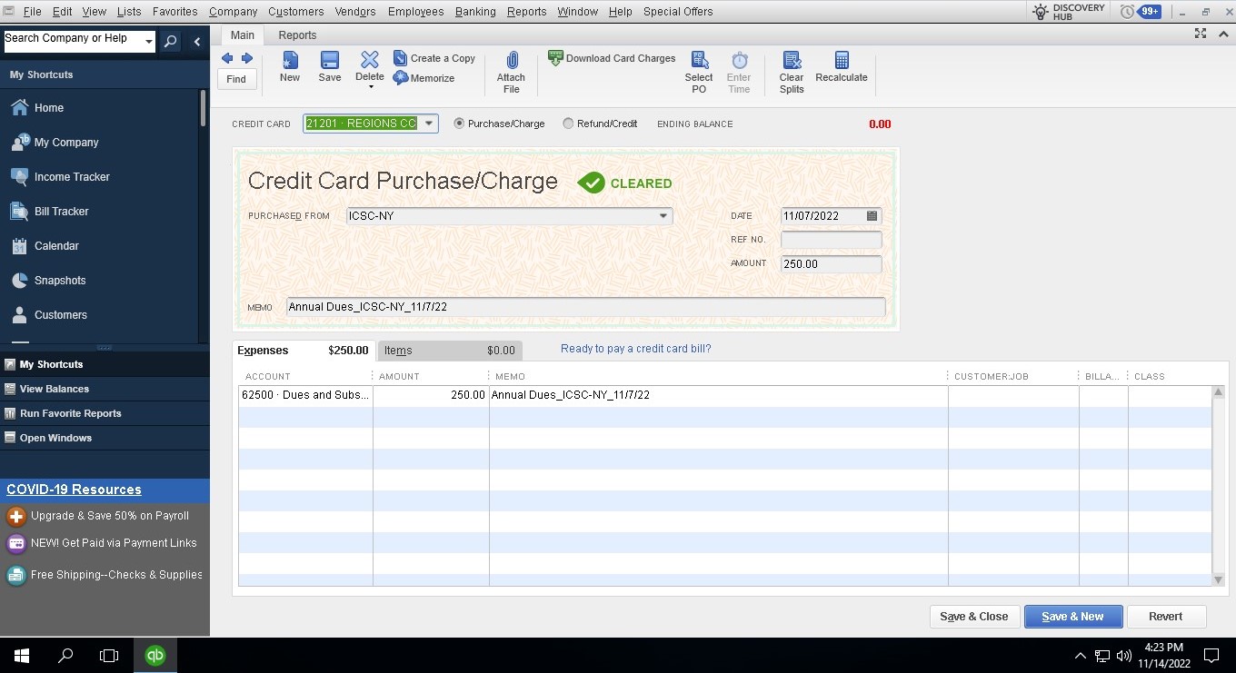Click the Memo field on the charge
1236x673 pixels.
(x=585, y=307)
